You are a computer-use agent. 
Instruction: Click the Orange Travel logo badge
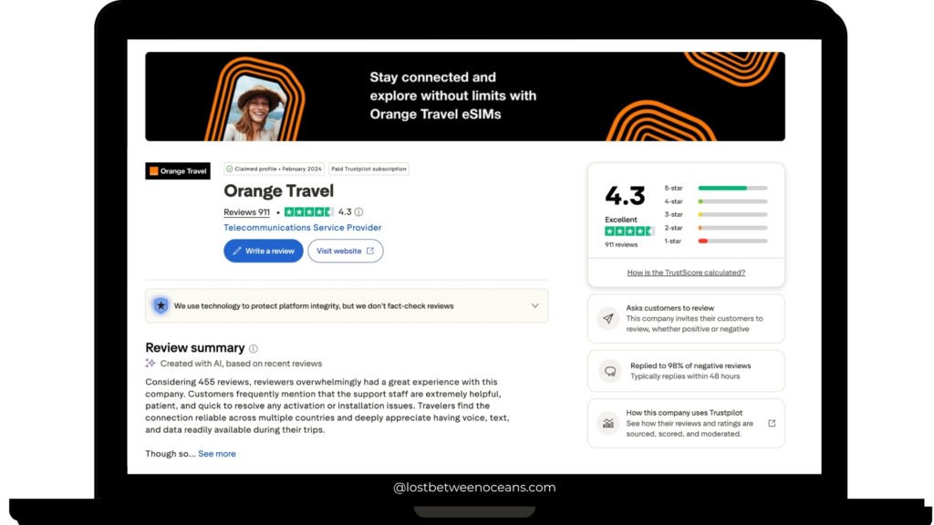(x=178, y=170)
